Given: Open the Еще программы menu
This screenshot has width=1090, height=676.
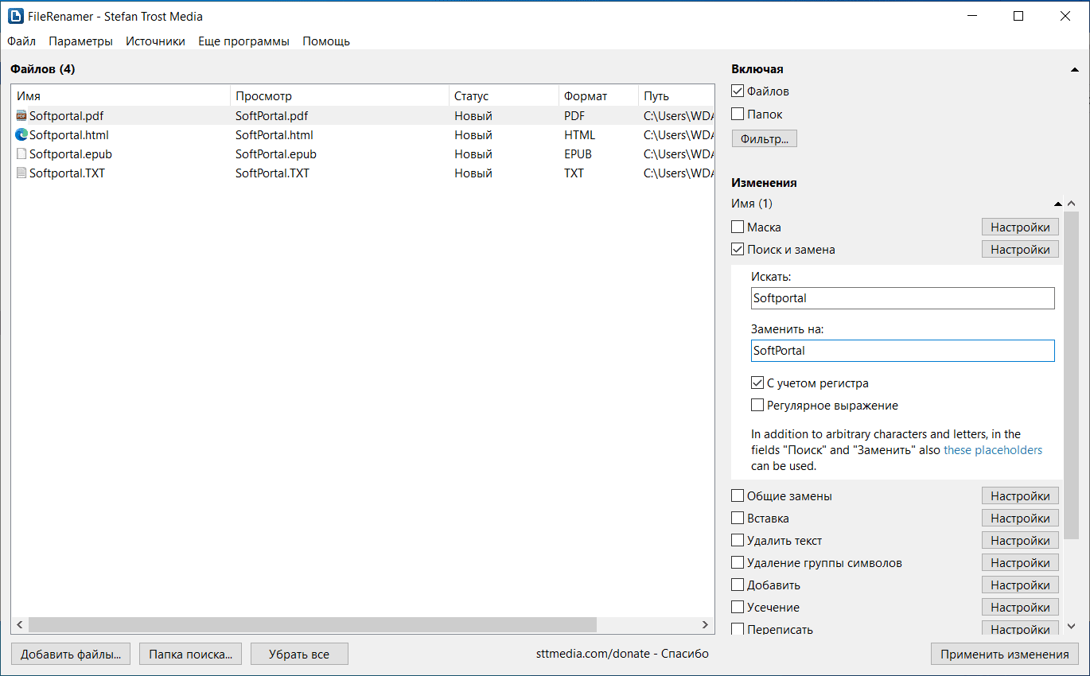Looking at the screenshot, I should pyautogui.click(x=243, y=41).
